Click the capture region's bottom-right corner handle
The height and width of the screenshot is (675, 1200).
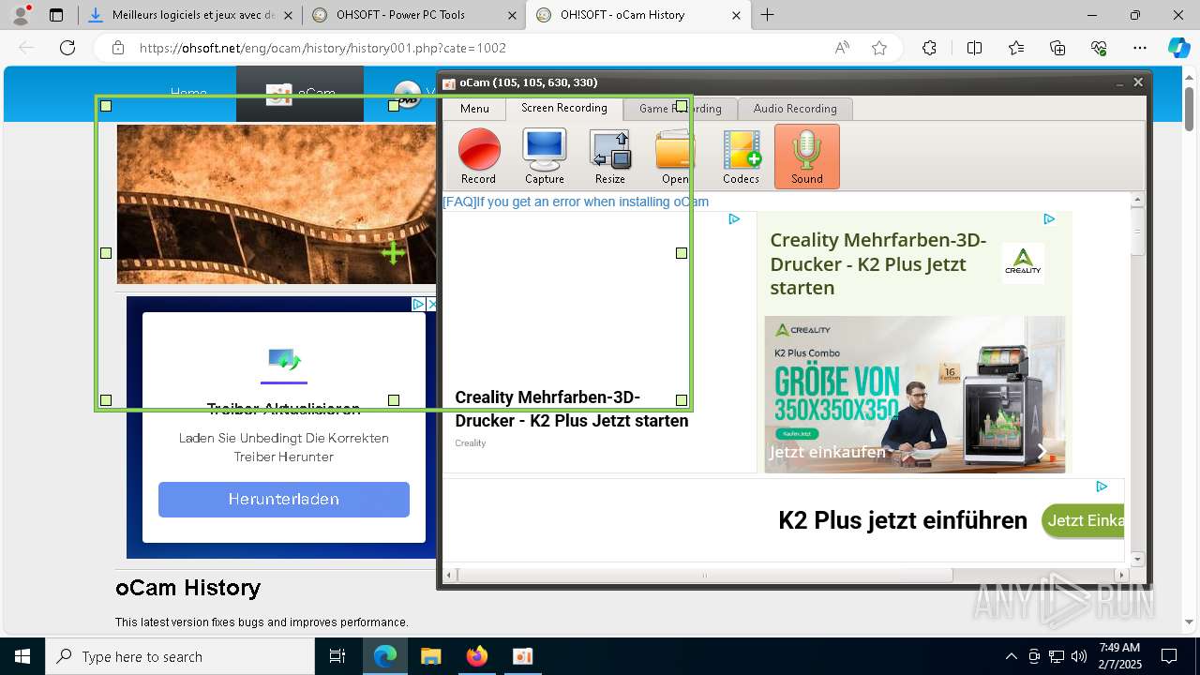coord(682,400)
